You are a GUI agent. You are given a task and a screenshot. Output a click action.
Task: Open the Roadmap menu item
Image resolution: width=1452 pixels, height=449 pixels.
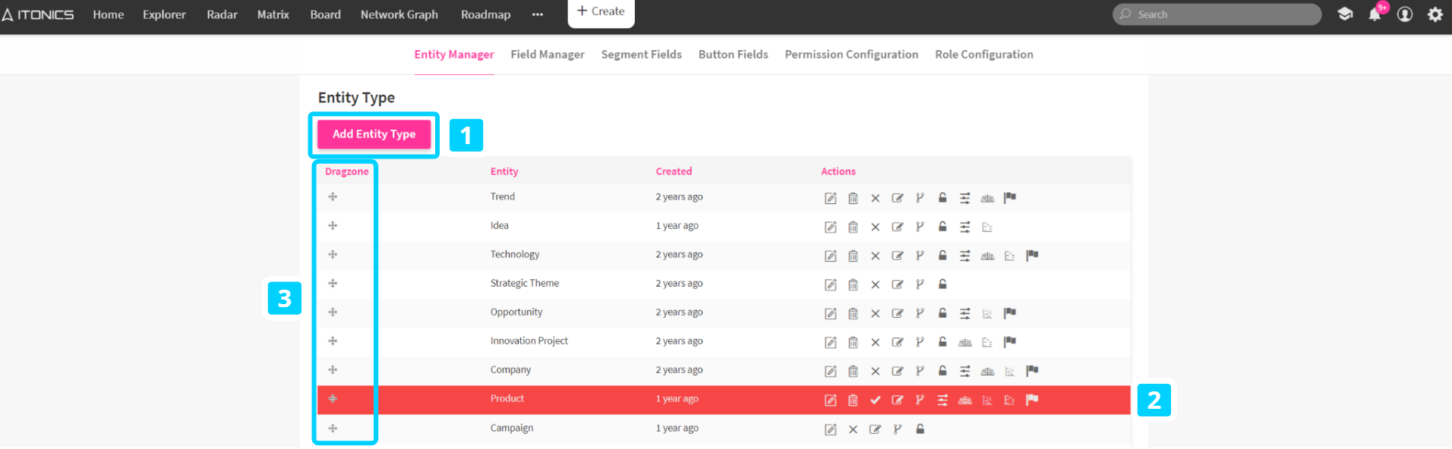(x=485, y=14)
